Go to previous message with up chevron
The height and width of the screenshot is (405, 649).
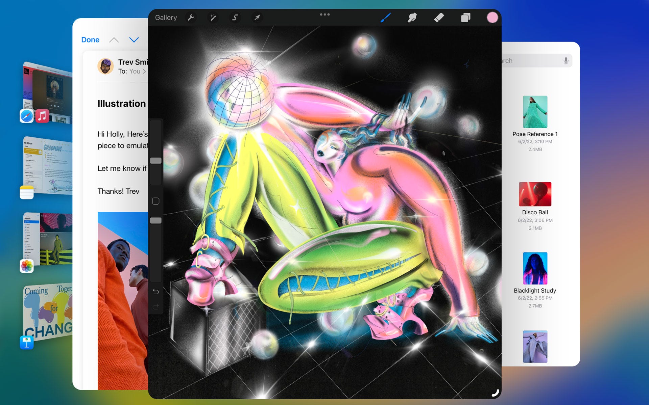click(x=114, y=40)
